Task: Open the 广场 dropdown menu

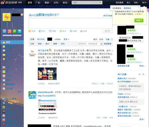Action: coord(38,2)
